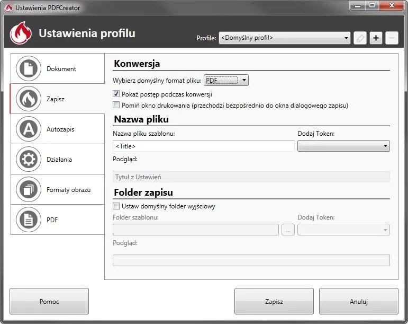This screenshot has height=324, width=408.
Task: Switch to the Autozapis tab label
Action: click(60, 129)
